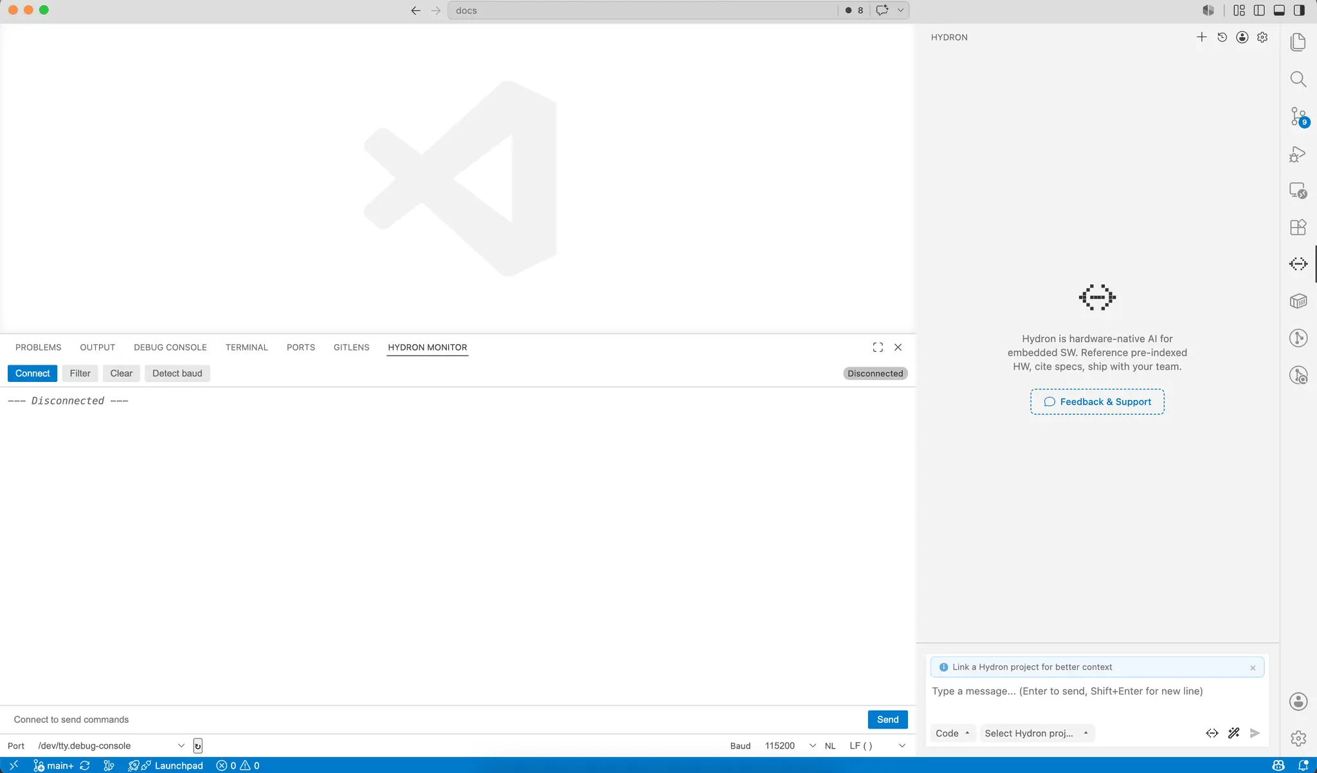The image size is (1317, 773).
Task: Switch to the Terminal tab
Action: (x=246, y=347)
